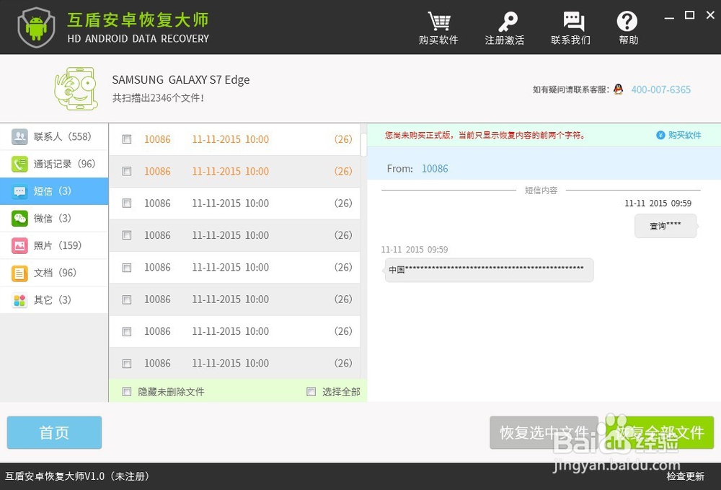Image resolution: width=721 pixels, height=490 pixels.
Task: Enable 隐藏未删除文件 checkbox
Action: (127, 392)
